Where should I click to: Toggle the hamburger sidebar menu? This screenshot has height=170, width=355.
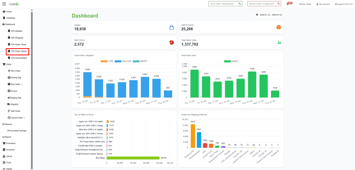[x=4, y=4]
